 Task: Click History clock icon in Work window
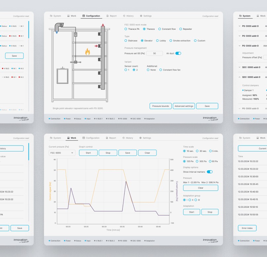click(x=123, y=138)
